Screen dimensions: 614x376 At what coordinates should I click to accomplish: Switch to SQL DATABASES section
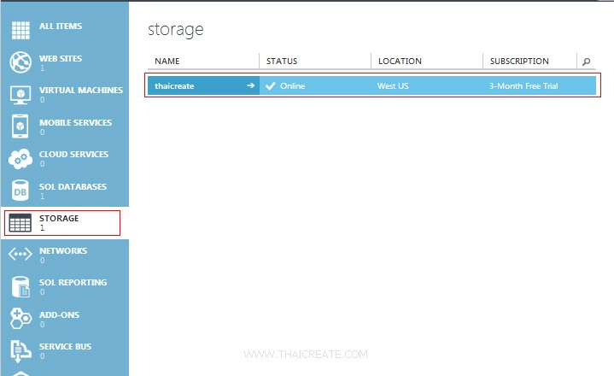73,187
